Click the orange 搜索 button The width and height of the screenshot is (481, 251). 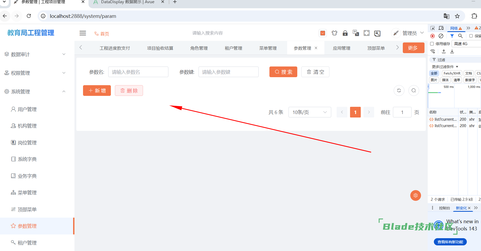point(283,72)
